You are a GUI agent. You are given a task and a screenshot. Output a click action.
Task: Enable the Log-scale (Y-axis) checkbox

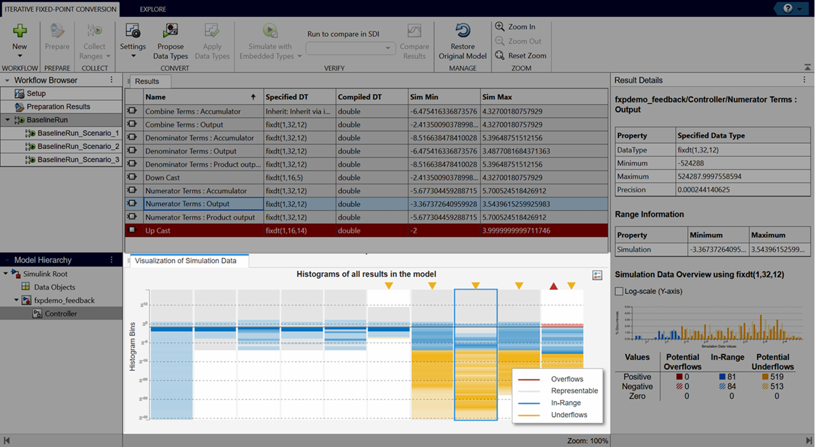tap(619, 291)
